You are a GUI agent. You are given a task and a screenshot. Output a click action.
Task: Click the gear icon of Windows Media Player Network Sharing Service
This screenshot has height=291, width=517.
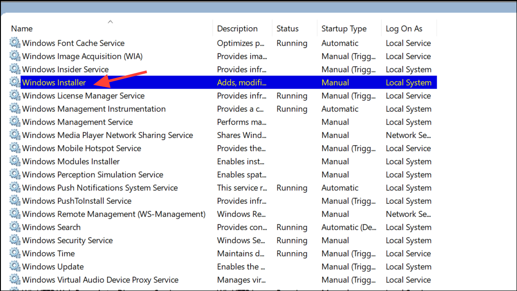tap(15, 135)
